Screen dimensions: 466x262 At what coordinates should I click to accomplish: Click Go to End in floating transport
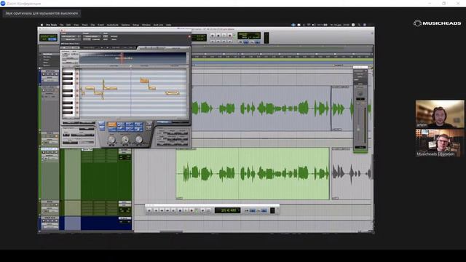point(173,210)
